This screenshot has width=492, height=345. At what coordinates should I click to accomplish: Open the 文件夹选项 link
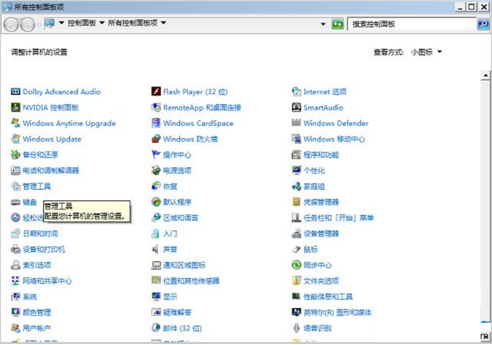[x=321, y=281]
